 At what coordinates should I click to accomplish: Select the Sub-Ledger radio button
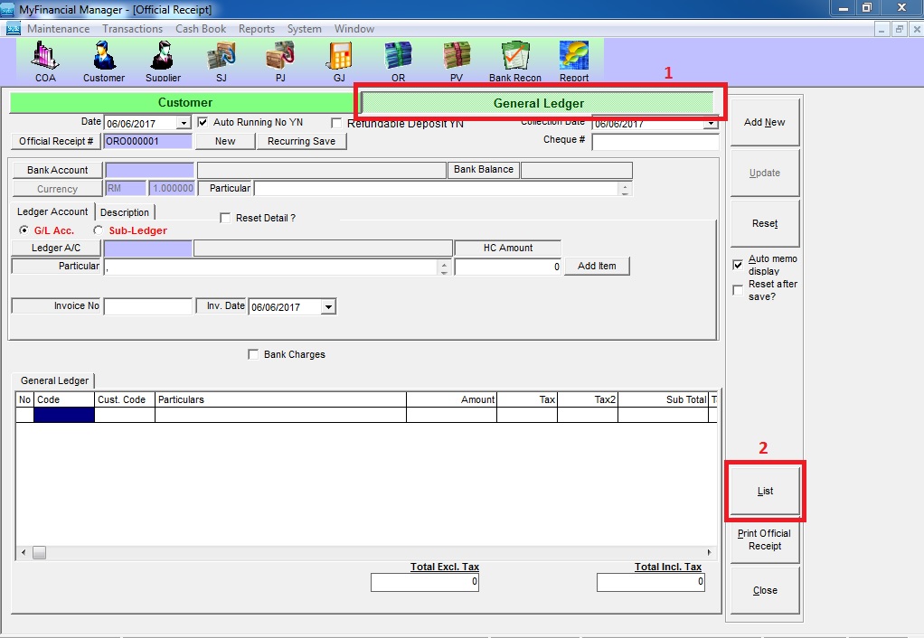click(x=99, y=230)
